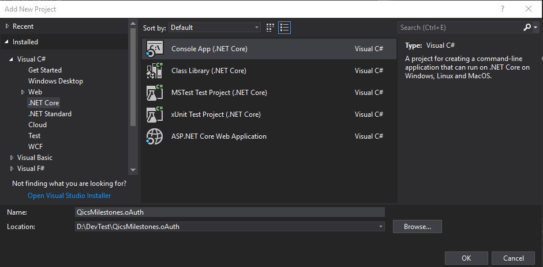Image resolution: width=543 pixels, height=267 pixels.
Task: Select Class Library (.NET Core) template
Action: pos(269,71)
